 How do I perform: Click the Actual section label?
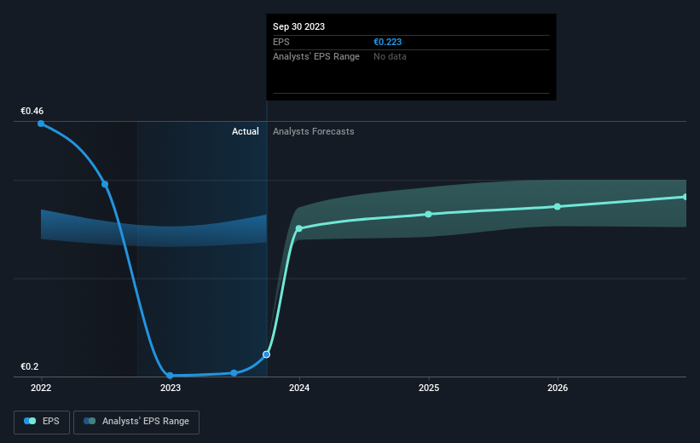pyautogui.click(x=245, y=131)
